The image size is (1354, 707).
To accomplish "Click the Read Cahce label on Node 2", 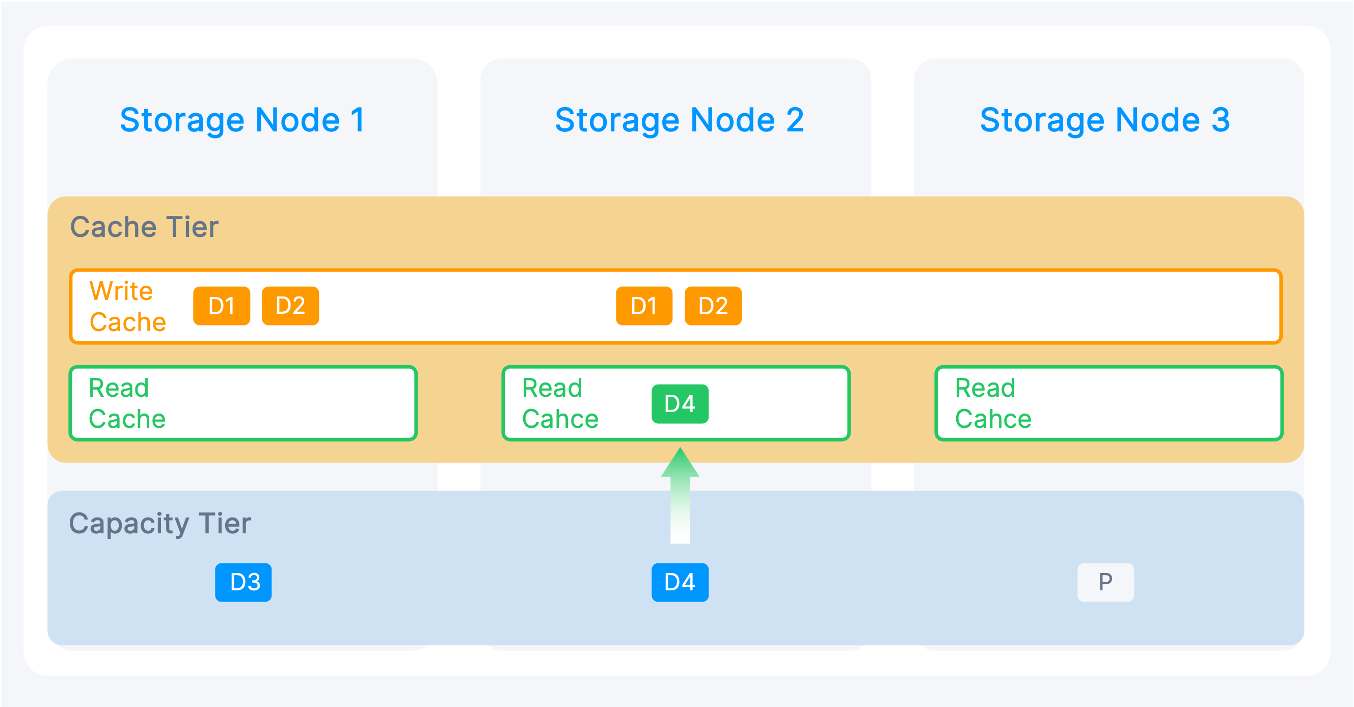I will pyautogui.click(x=560, y=403).
